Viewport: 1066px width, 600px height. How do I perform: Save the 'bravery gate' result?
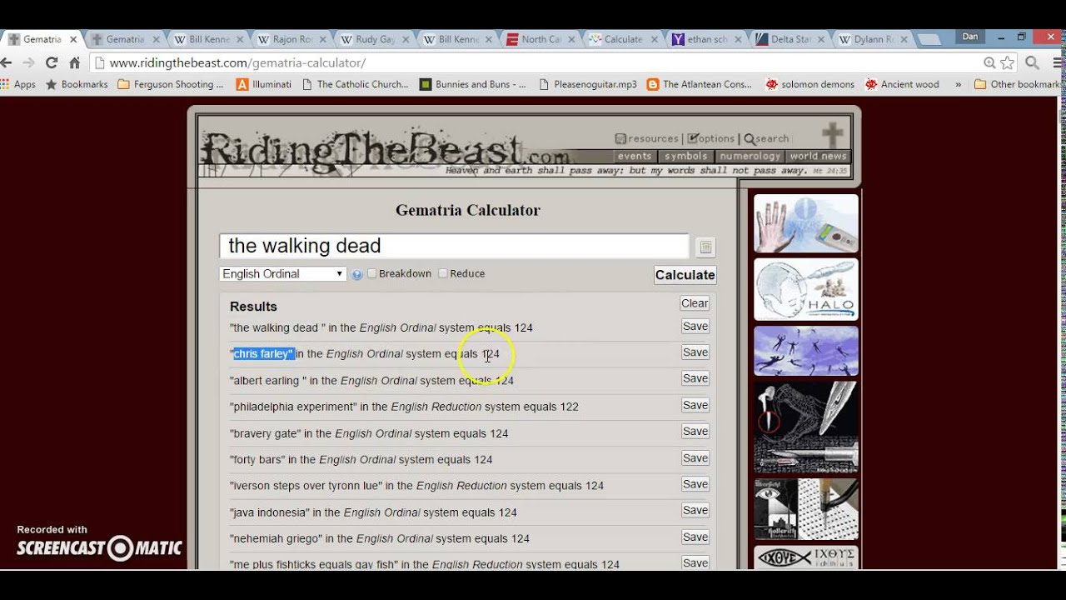click(x=695, y=431)
